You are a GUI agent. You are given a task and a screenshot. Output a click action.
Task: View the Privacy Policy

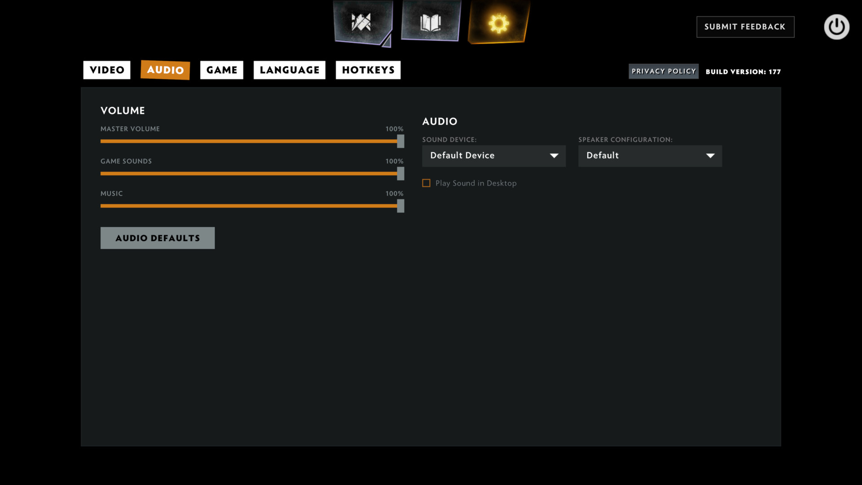point(664,71)
